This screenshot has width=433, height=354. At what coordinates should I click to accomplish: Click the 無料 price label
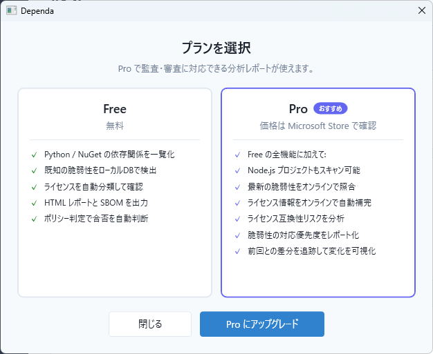point(115,126)
